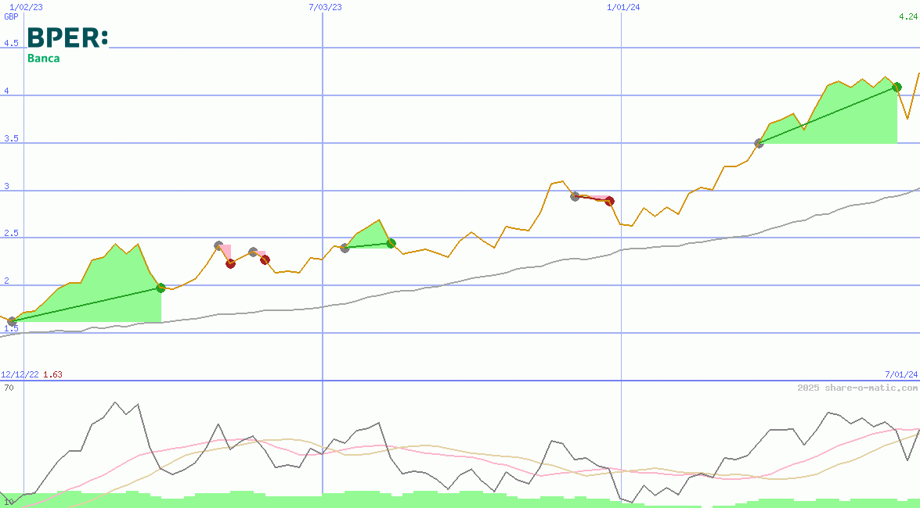920x508 pixels.
Task: Select the gray entry marker at chart start
Action: (12, 321)
